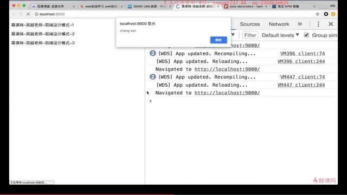This screenshot has height=195, width=347.
Task: Open the Sources panel in DevTools
Action: tap(250, 24)
